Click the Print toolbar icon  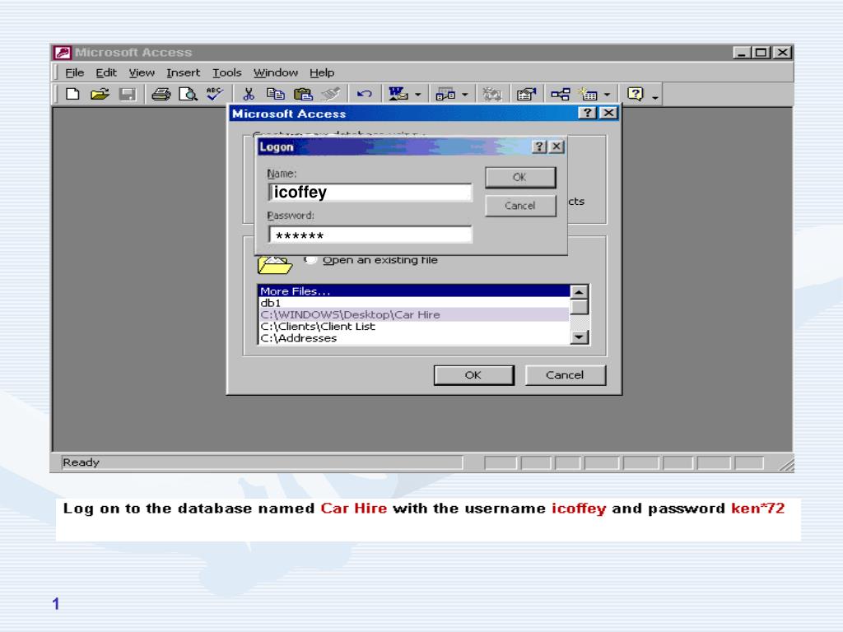(161, 95)
